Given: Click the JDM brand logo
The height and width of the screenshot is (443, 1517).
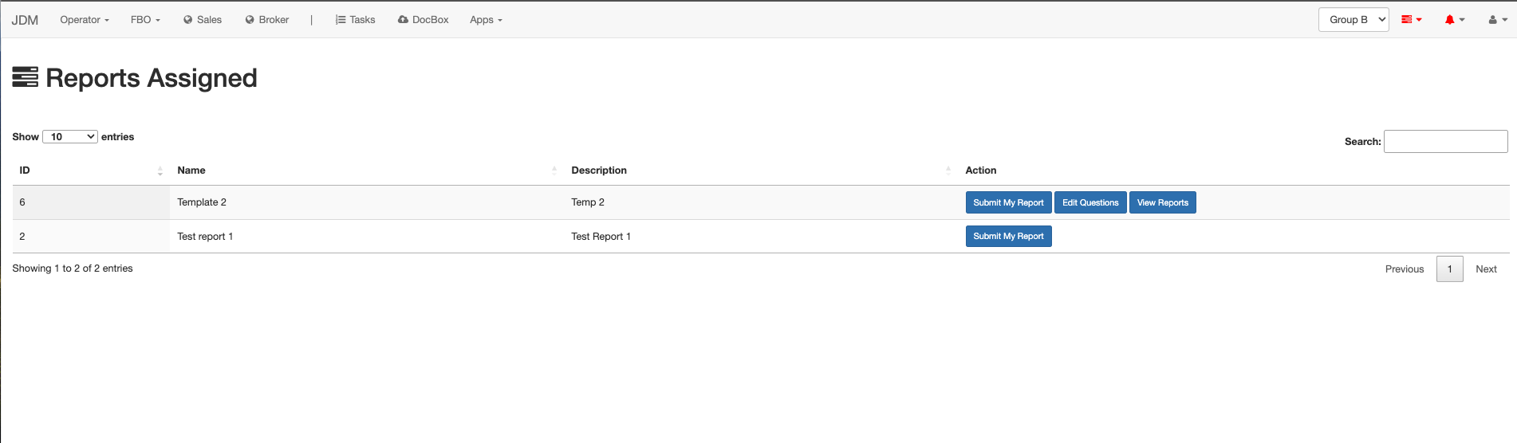Looking at the screenshot, I should pos(25,20).
